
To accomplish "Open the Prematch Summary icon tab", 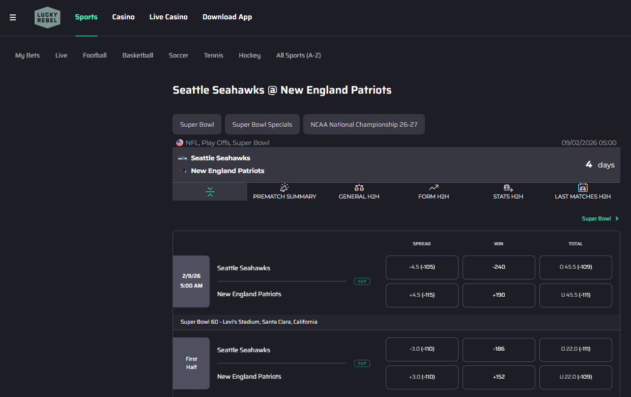I will pyautogui.click(x=284, y=188).
